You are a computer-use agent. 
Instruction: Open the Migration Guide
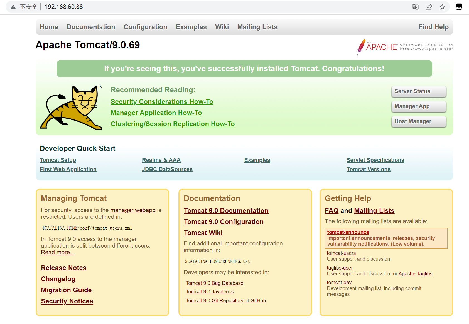pos(66,290)
